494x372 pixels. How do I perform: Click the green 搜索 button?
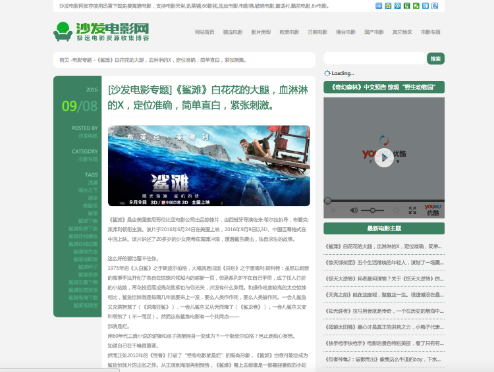[x=436, y=59]
